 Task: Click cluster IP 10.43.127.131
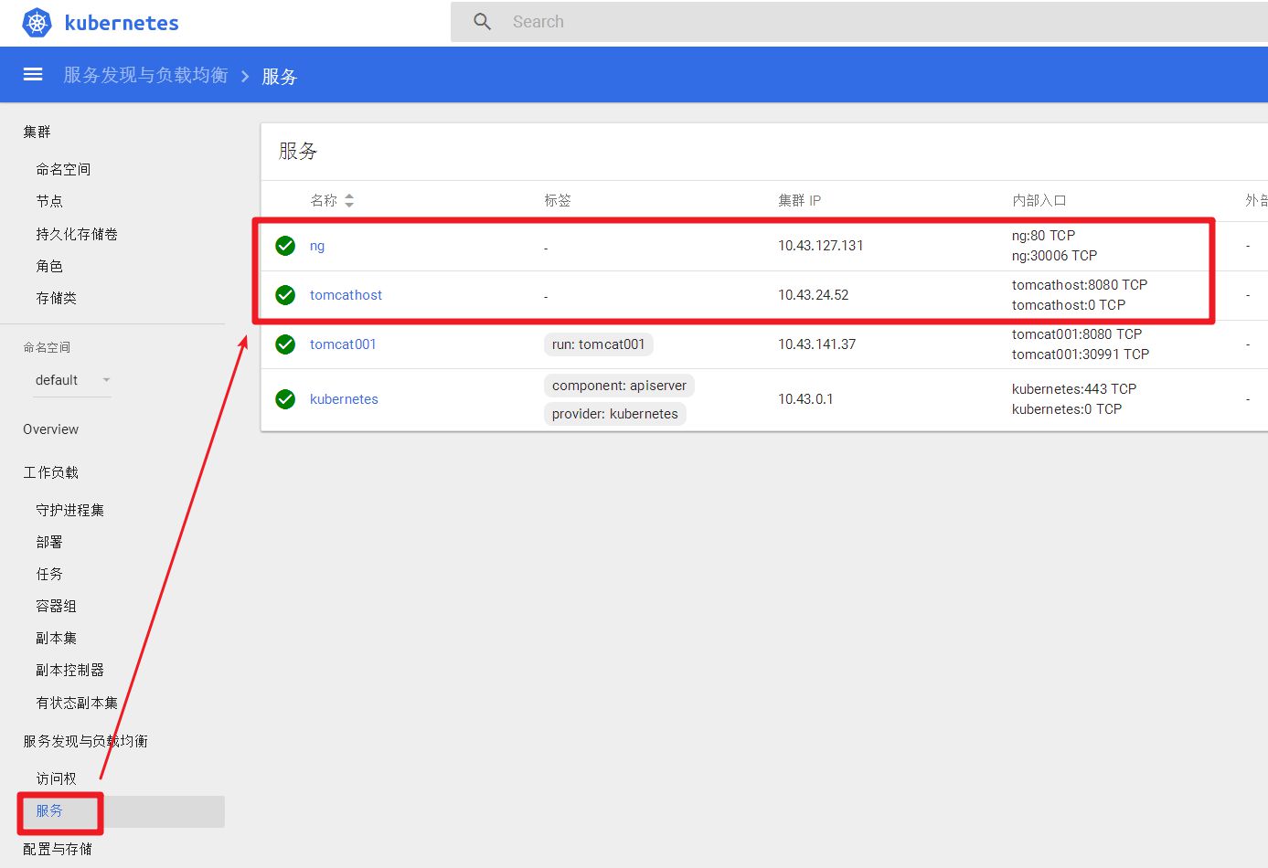tap(821, 246)
